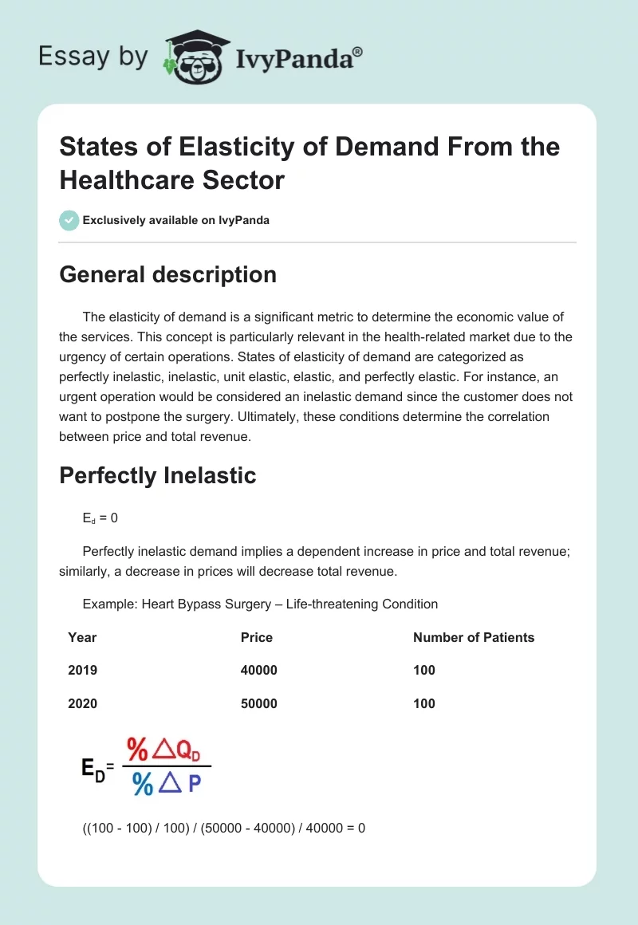Click the 50000 price cell

258,703
